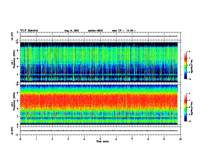Click the "-5" tick of ch.1(V) axis
The height and width of the screenshot is (156, 203).
[x=17, y=40]
